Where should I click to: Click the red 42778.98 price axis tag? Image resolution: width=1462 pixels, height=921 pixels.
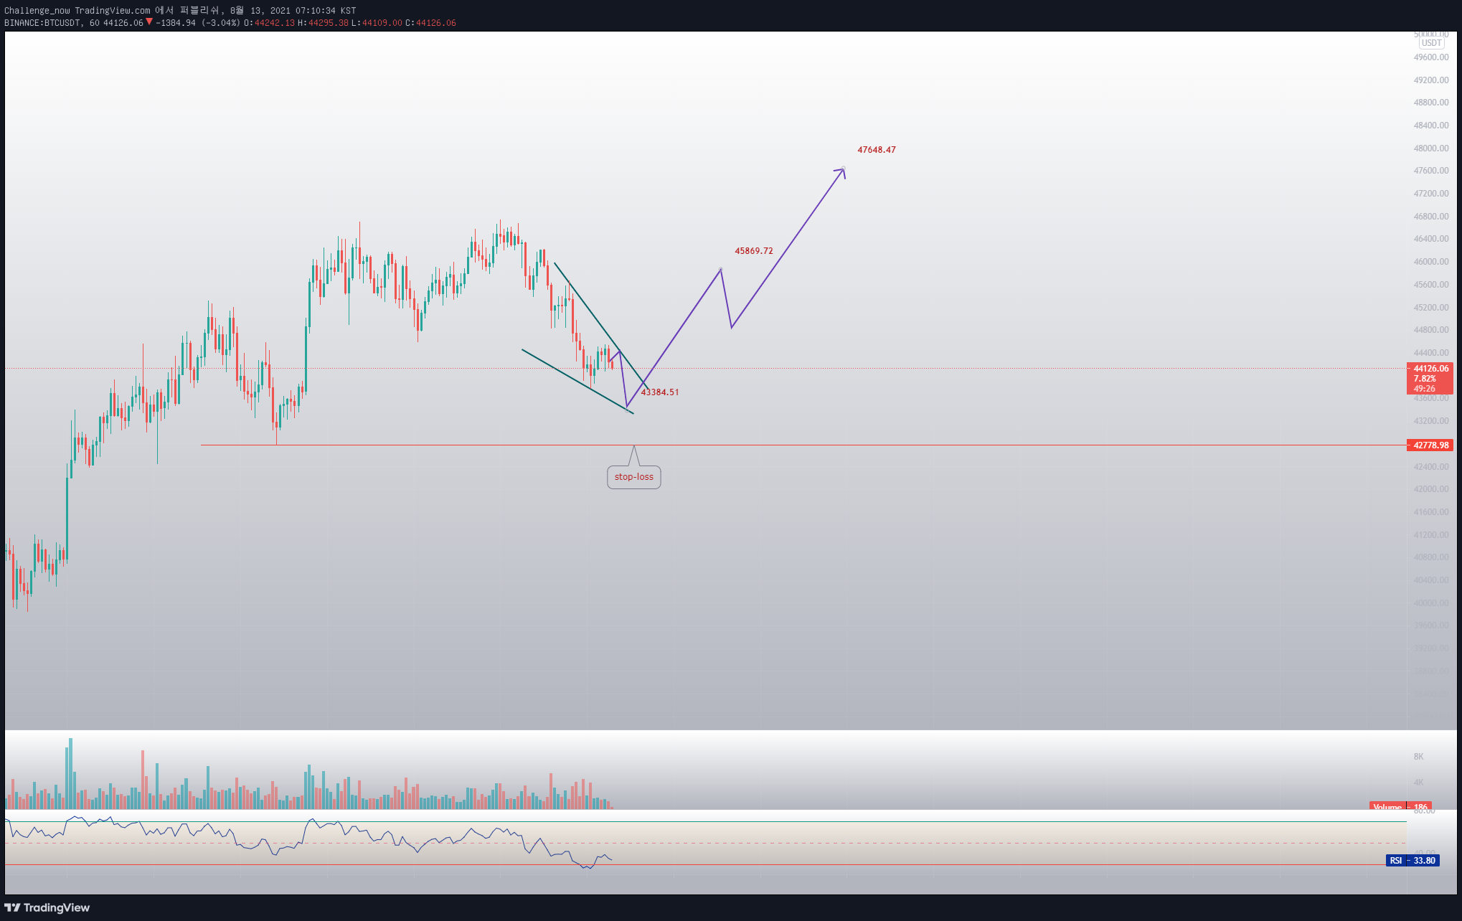tap(1430, 445)
